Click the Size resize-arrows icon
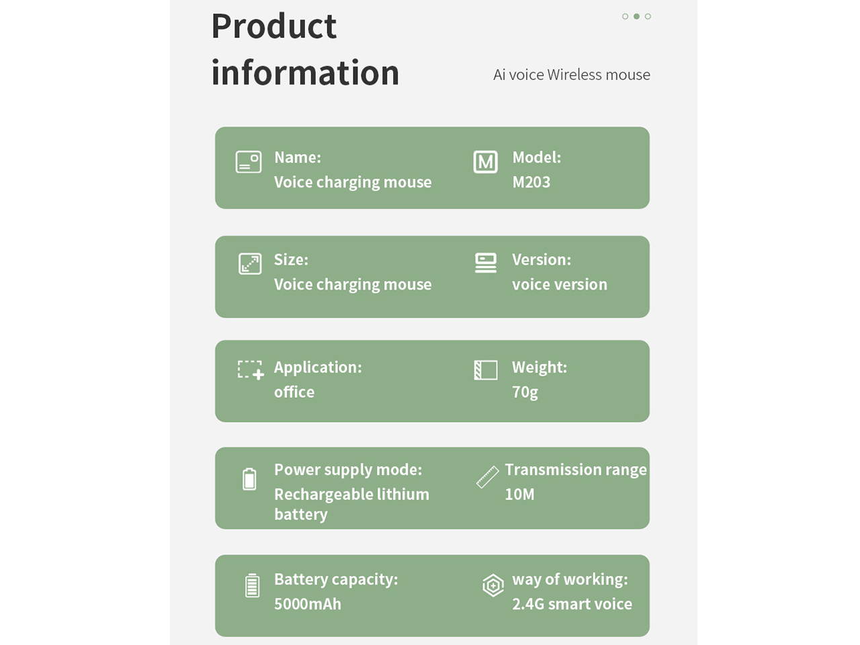 click(250, 263)
